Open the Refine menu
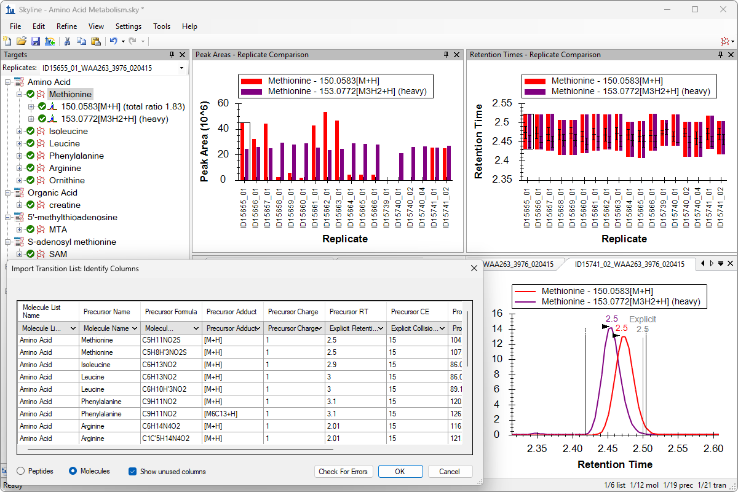 click(66, 26)
